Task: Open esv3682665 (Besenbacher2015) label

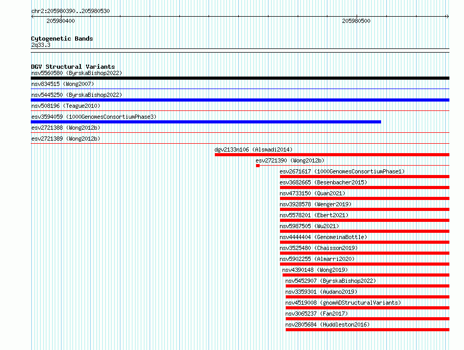Action: coord(323,182)
